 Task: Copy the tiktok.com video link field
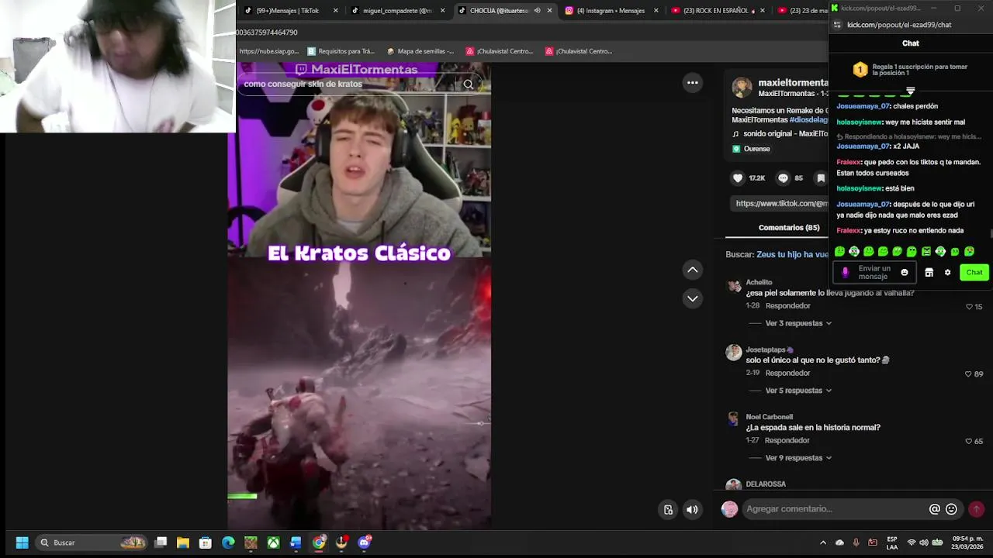(x=780, y=203)
